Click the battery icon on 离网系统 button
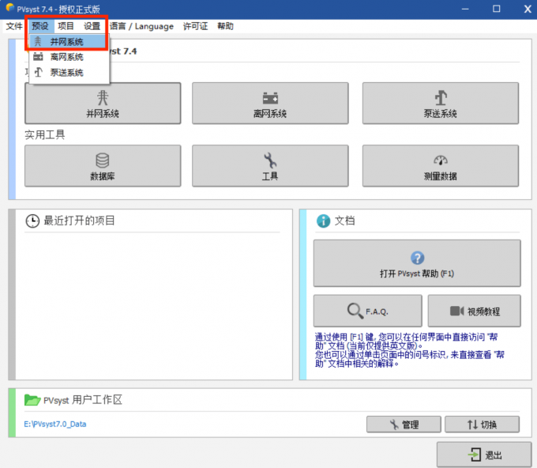The image size is (537, 468). 270,98
